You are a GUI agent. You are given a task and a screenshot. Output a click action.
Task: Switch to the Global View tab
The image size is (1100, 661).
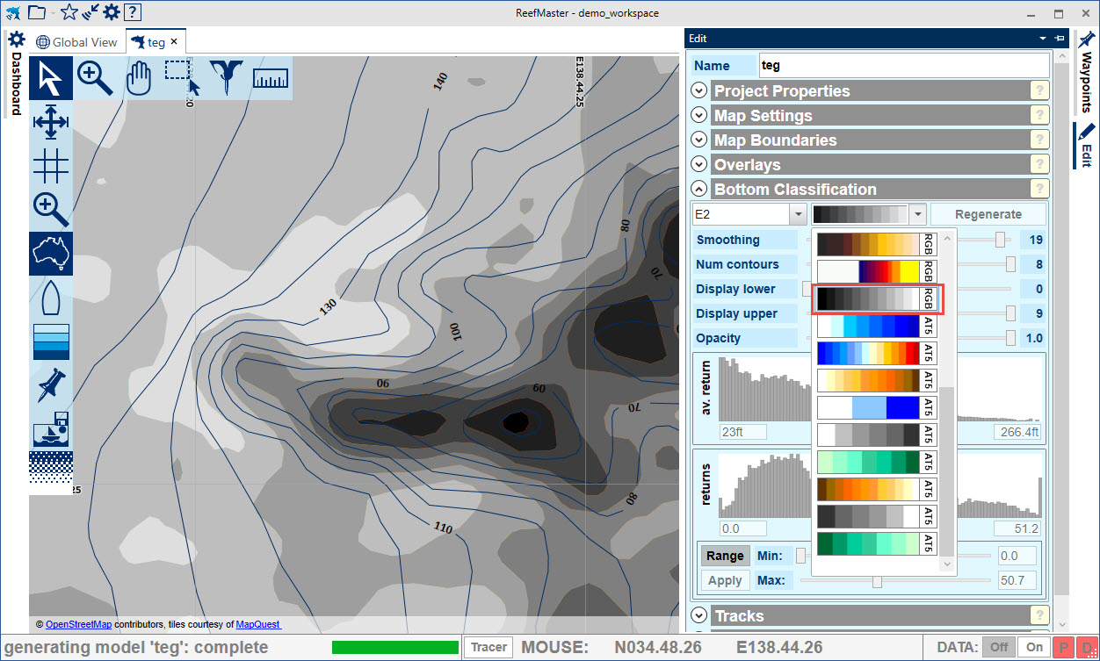pyautogui.click(x=76, y=41)
